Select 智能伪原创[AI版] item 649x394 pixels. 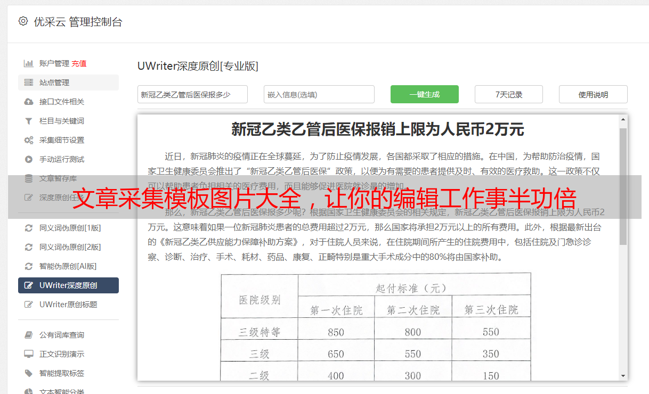coord(68,266)
